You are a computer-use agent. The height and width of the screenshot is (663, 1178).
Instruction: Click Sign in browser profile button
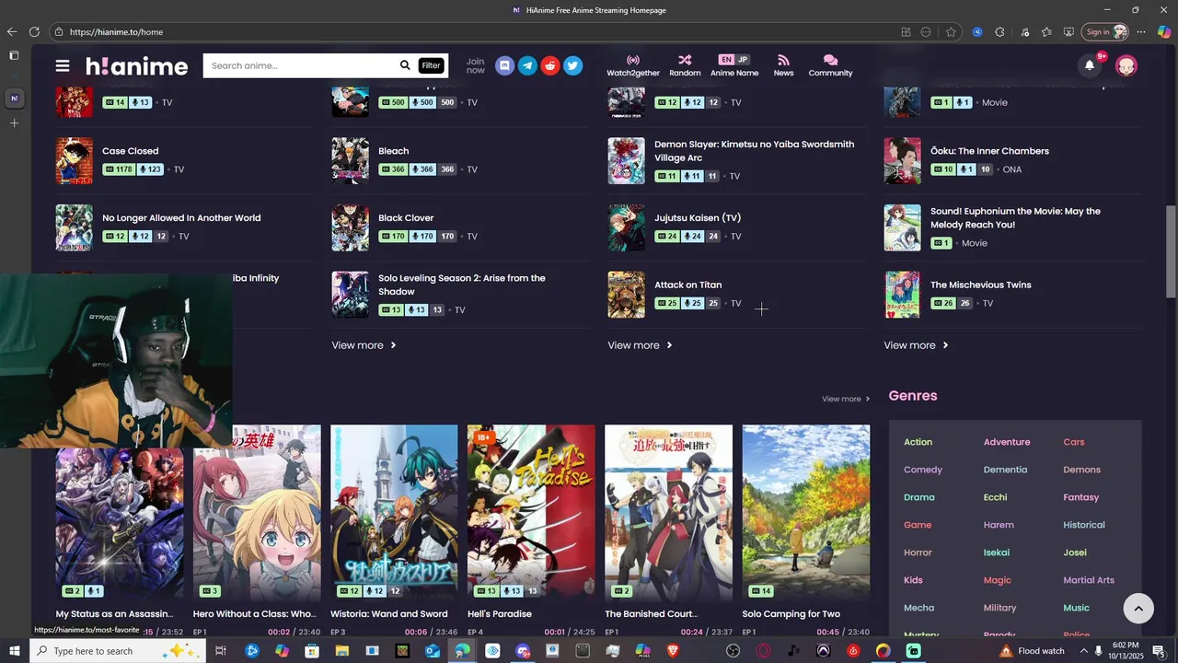1104,31
